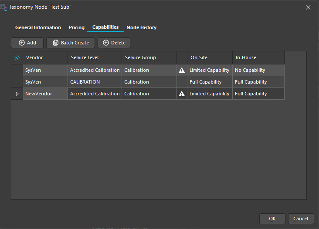The height and width of the screenshot is (229, 319).
Task: Click the grid settings gear icon
Action: [x=17, y=58]
